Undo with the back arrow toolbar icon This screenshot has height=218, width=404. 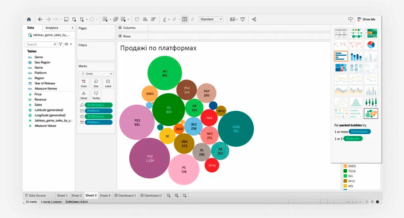pos(40,19)
